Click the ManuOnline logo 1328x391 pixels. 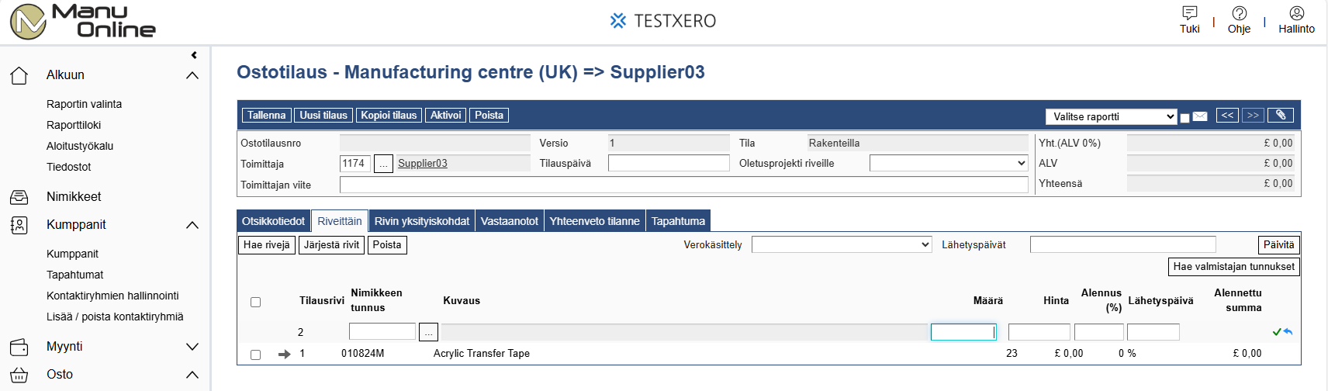click(x=83, y=21)
